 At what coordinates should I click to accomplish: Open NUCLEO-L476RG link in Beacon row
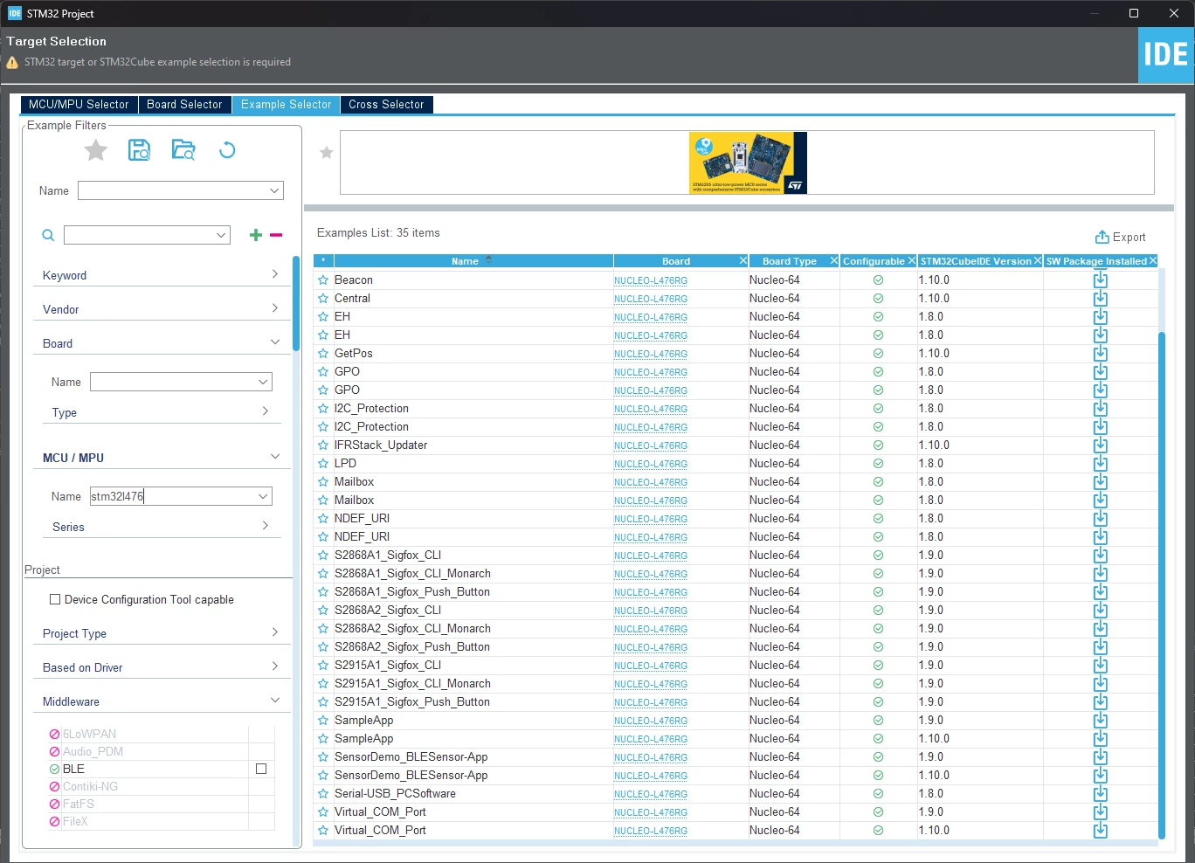(x=651, y=281)
